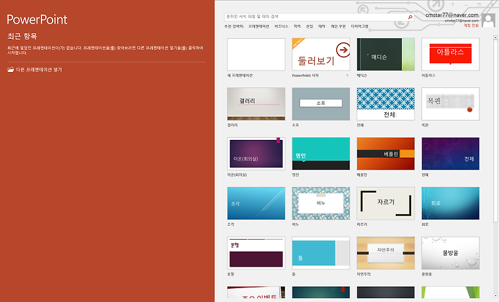Click the 베를린 caption below its thumbnail
The image size is (499, 302).
tap(362, 175)
